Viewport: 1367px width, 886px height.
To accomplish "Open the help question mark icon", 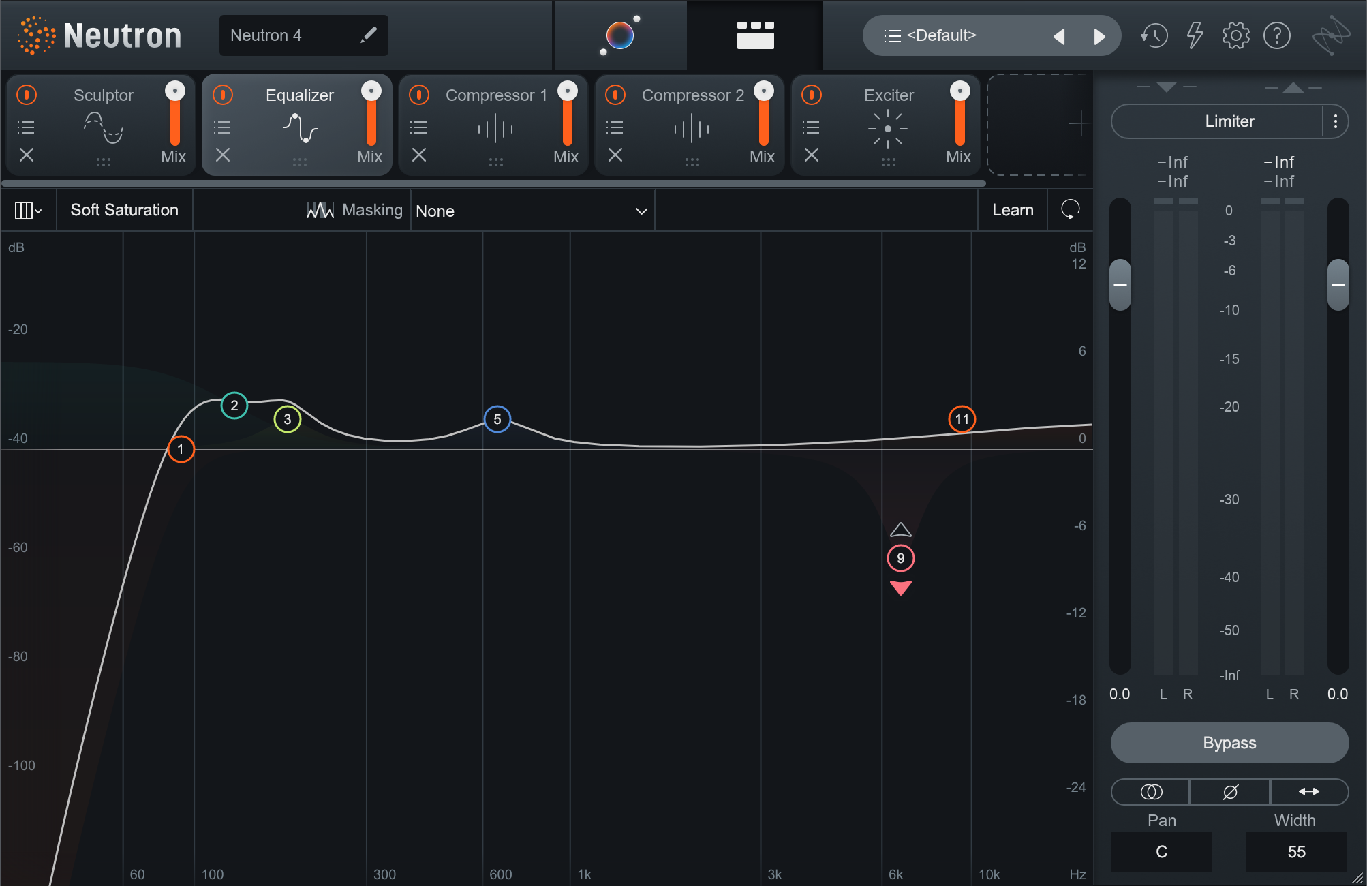I will pyautogui.click(x=1276, y=35).
